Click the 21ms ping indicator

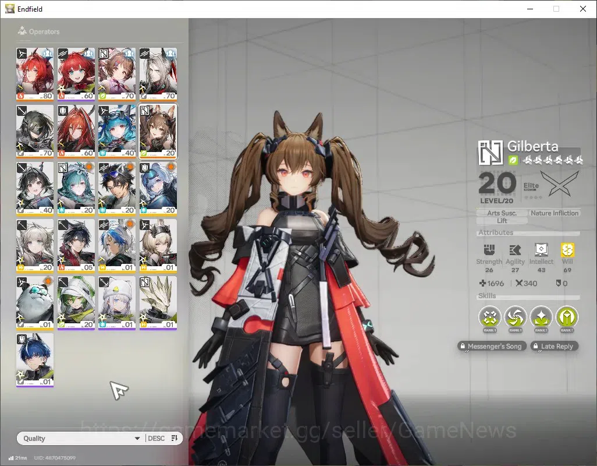(18, 458)
